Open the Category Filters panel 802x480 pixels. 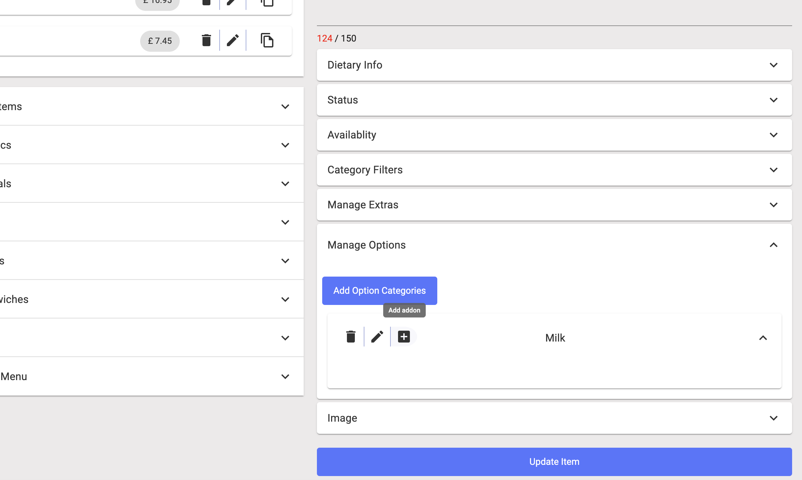tap(773, 170)
